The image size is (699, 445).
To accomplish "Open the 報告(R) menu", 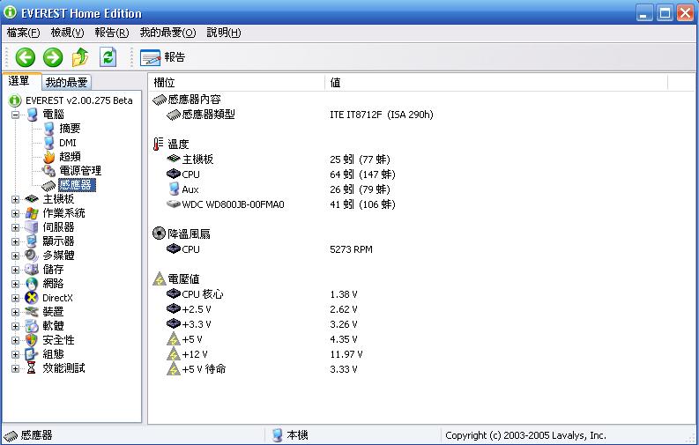I will [x=111, y=33].
